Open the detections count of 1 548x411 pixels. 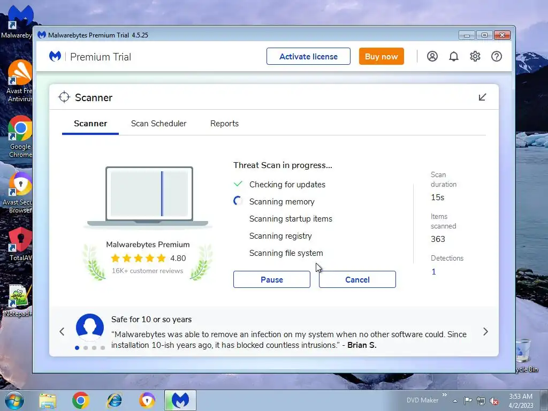tap(433, 271)
